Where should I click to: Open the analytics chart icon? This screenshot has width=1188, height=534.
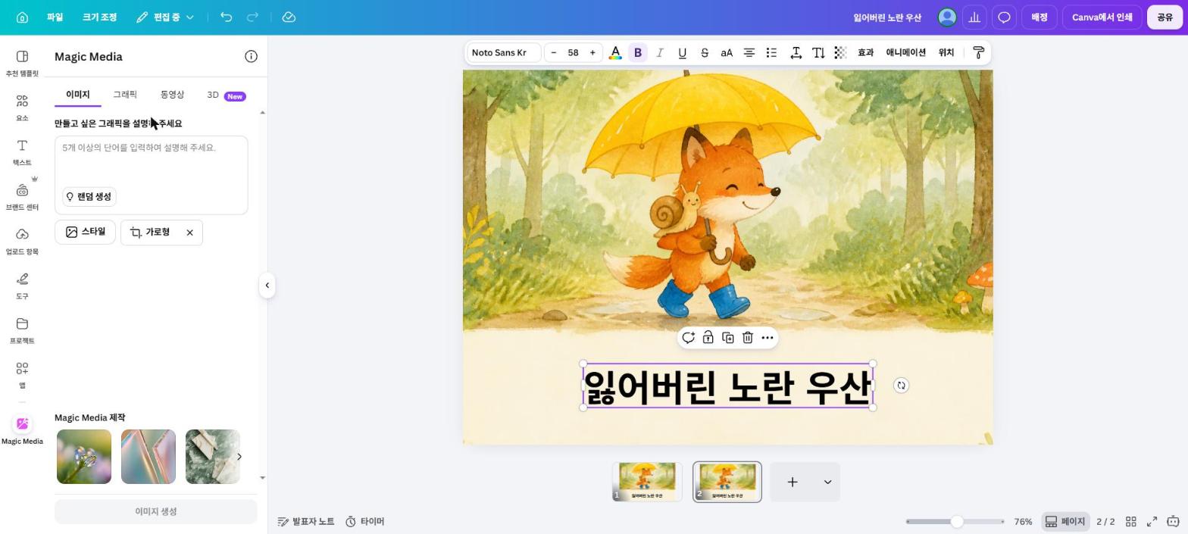pos(975,17)
